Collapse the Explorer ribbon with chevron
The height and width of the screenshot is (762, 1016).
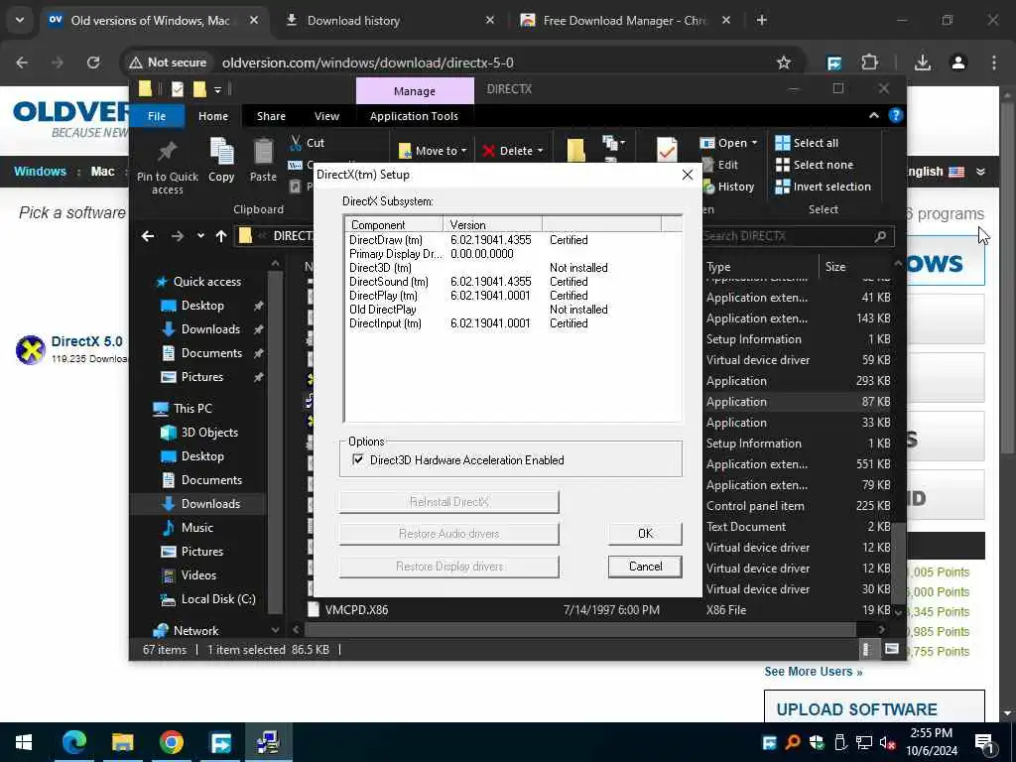click(x=873, y=115)
